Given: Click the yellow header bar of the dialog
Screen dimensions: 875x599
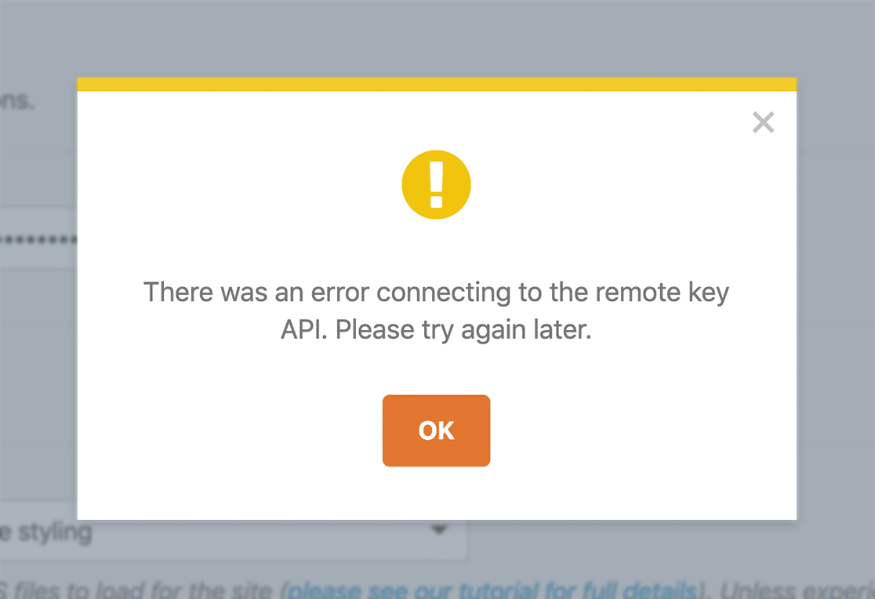Looking at the screenshot, I should click(x=437, y=85).
